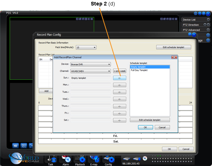Screen dimensions: 212x166
Task: Expand the PTZ Advanced panel
Action: (x=208, y=29)
